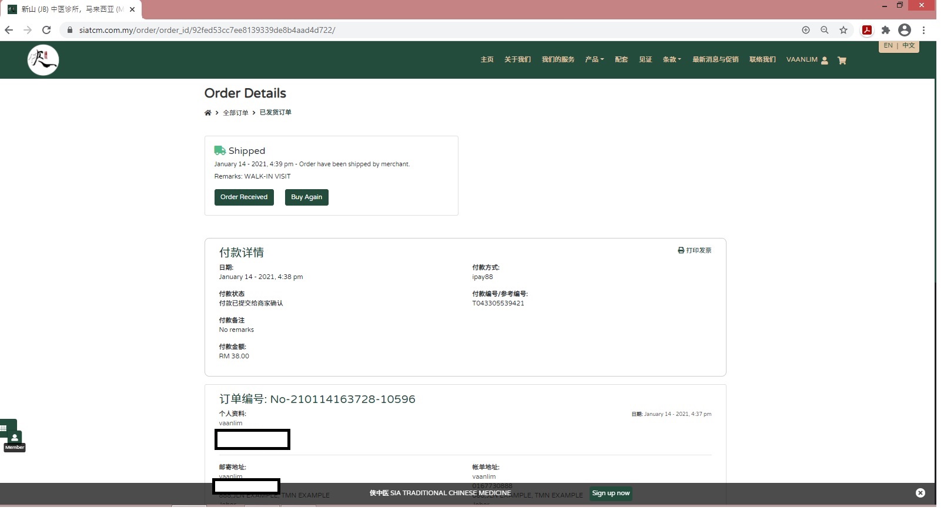This screenshot has height=524, width=944.
Task: Click the Order Received button
Action: [244, 197]
